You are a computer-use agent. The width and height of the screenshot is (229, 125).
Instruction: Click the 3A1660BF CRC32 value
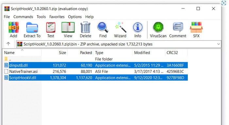tap(175, 65)
